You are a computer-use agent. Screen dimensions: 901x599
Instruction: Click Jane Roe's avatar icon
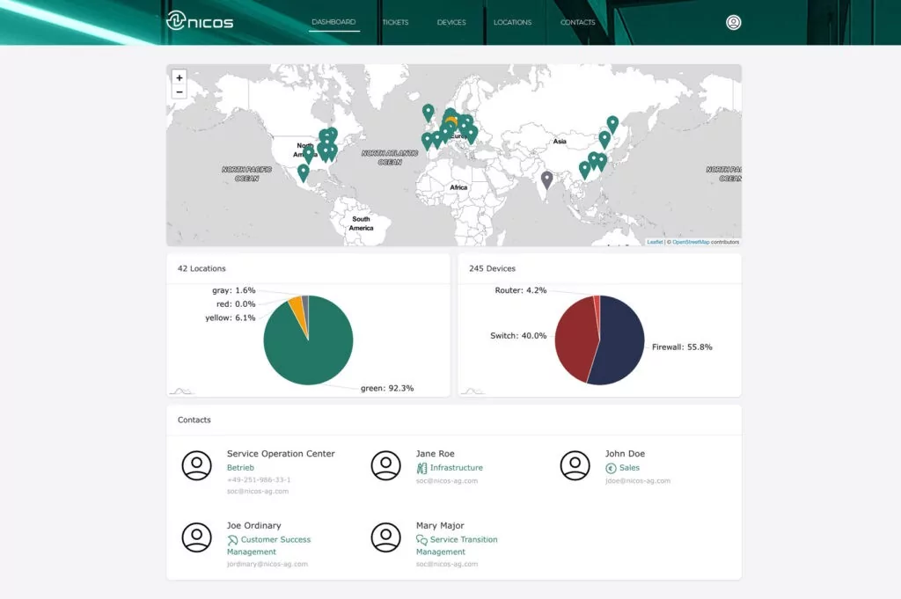(385, 465)
